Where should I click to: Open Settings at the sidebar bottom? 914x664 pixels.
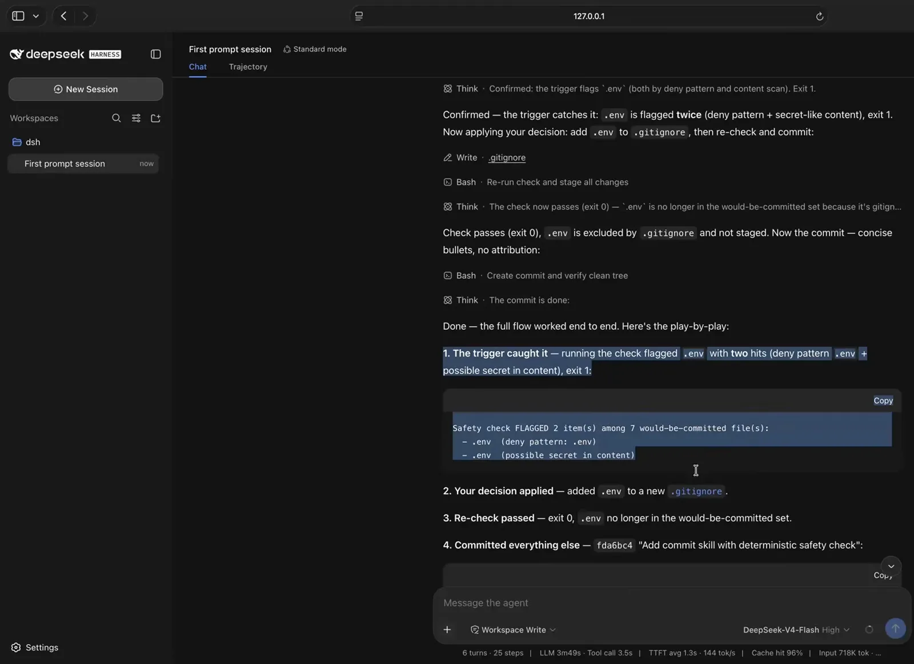click(x=35, y=647)
